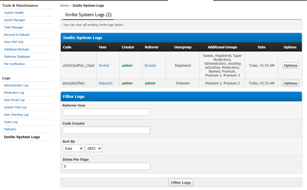This screenshot has width=307, height=190.
Task: Open System Health in sidebar
Action: pos(14,13)
